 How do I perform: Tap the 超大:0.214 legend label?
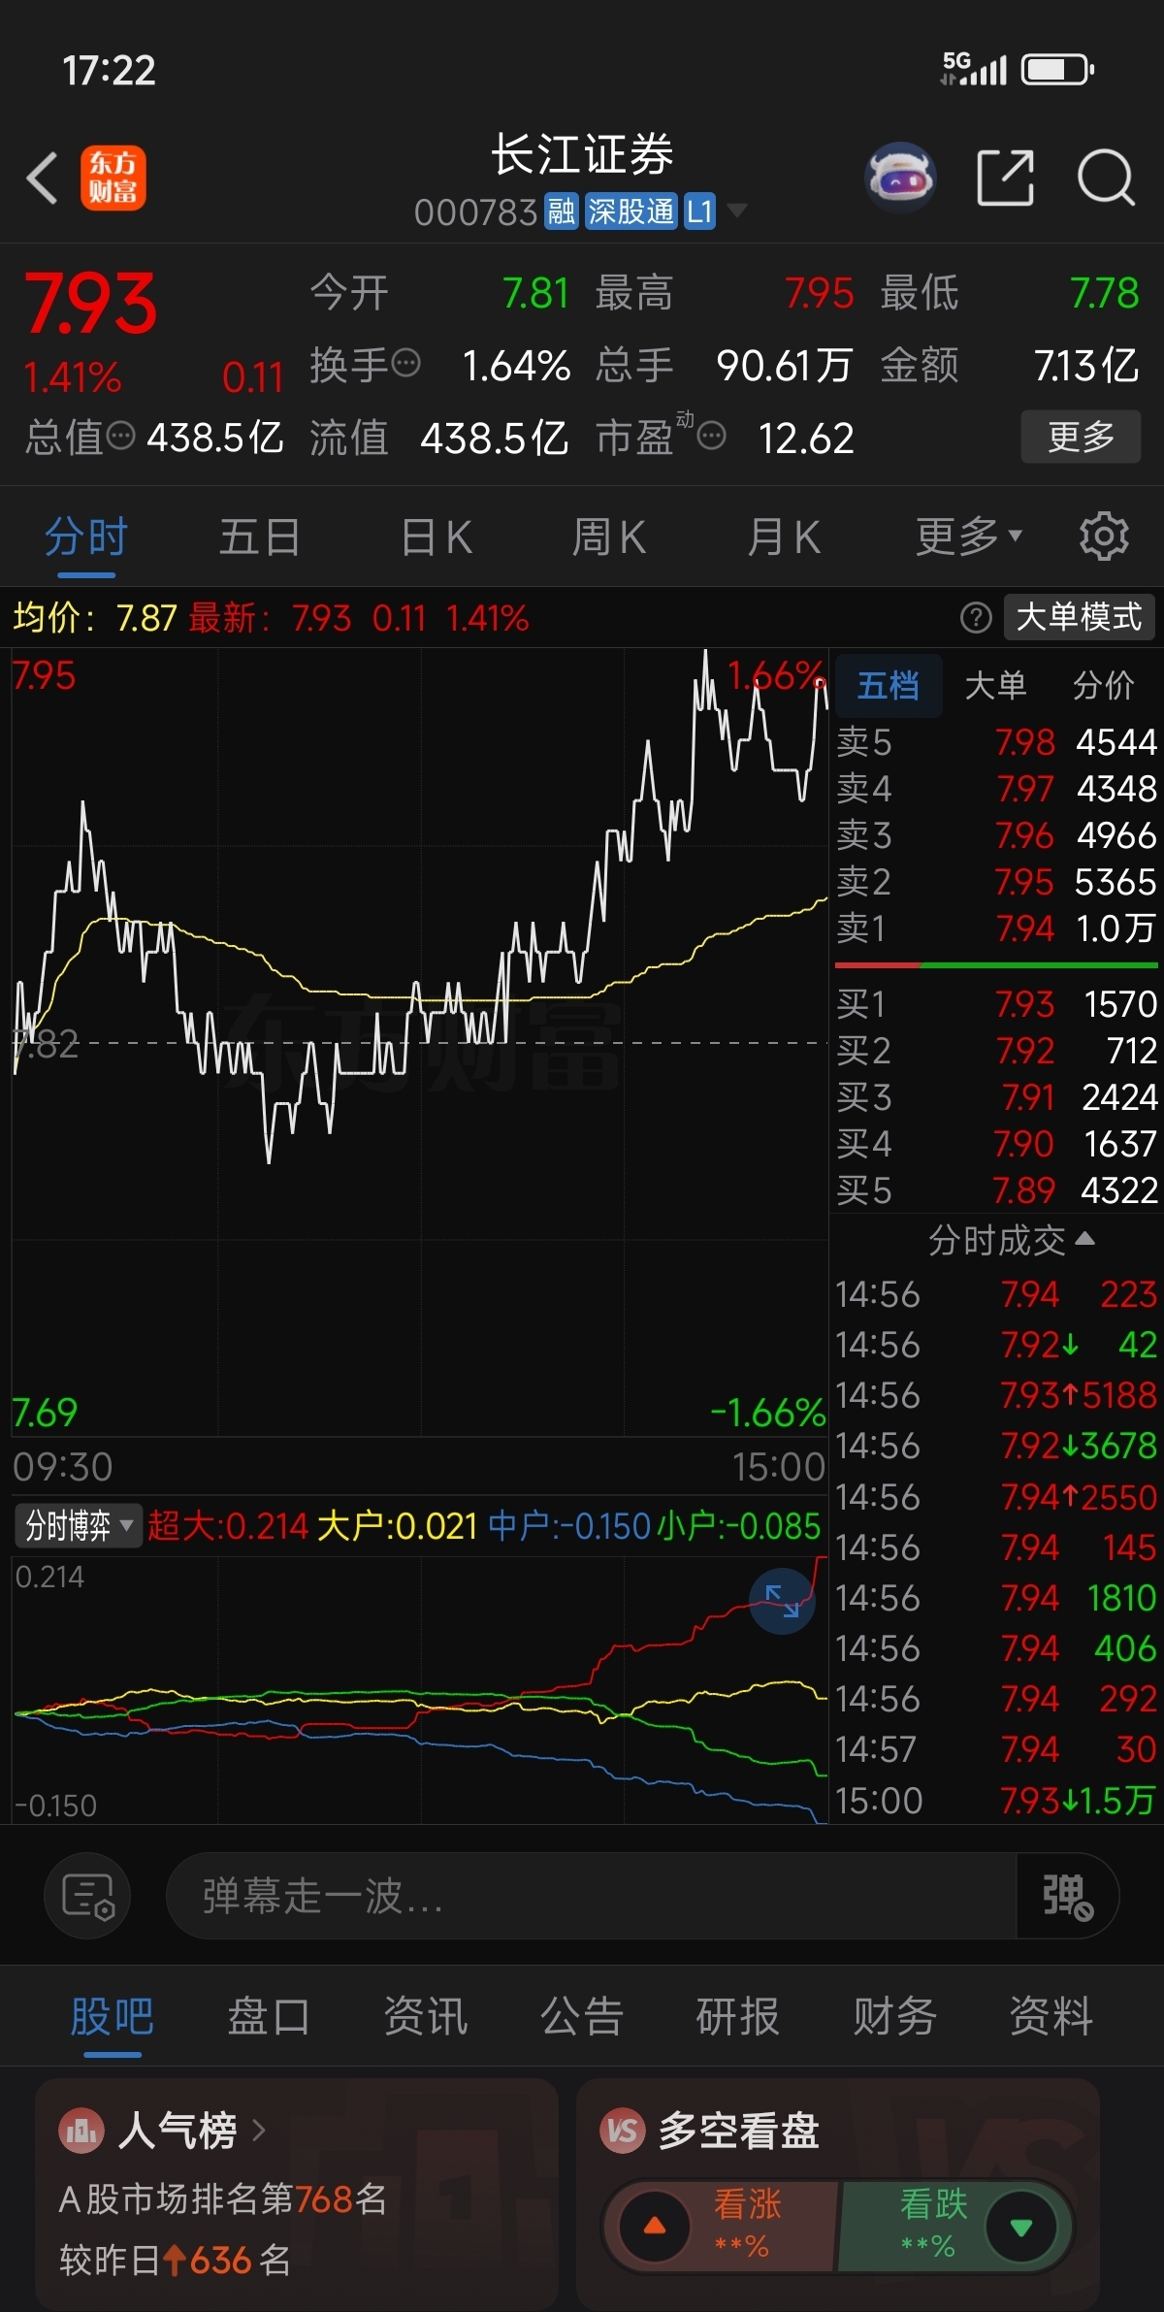point(228,1526)
